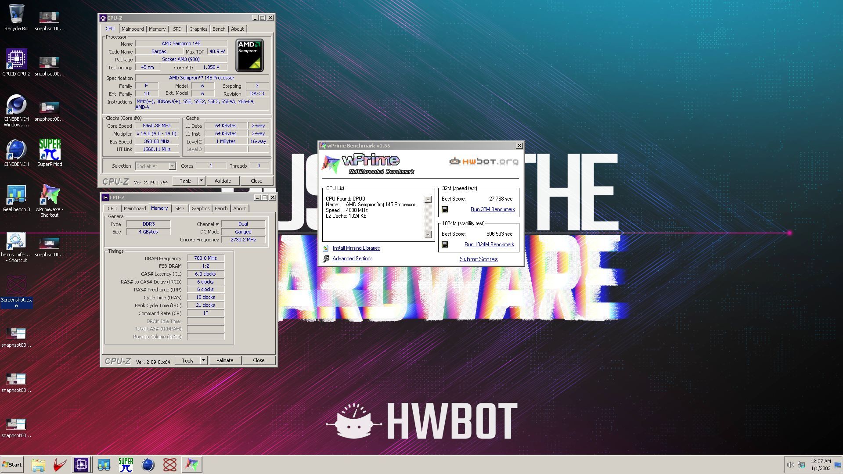This screenshot has height=474, width=843.
Task: Open SPD tab in top CPU-Z window
Action: pos(177,29)
